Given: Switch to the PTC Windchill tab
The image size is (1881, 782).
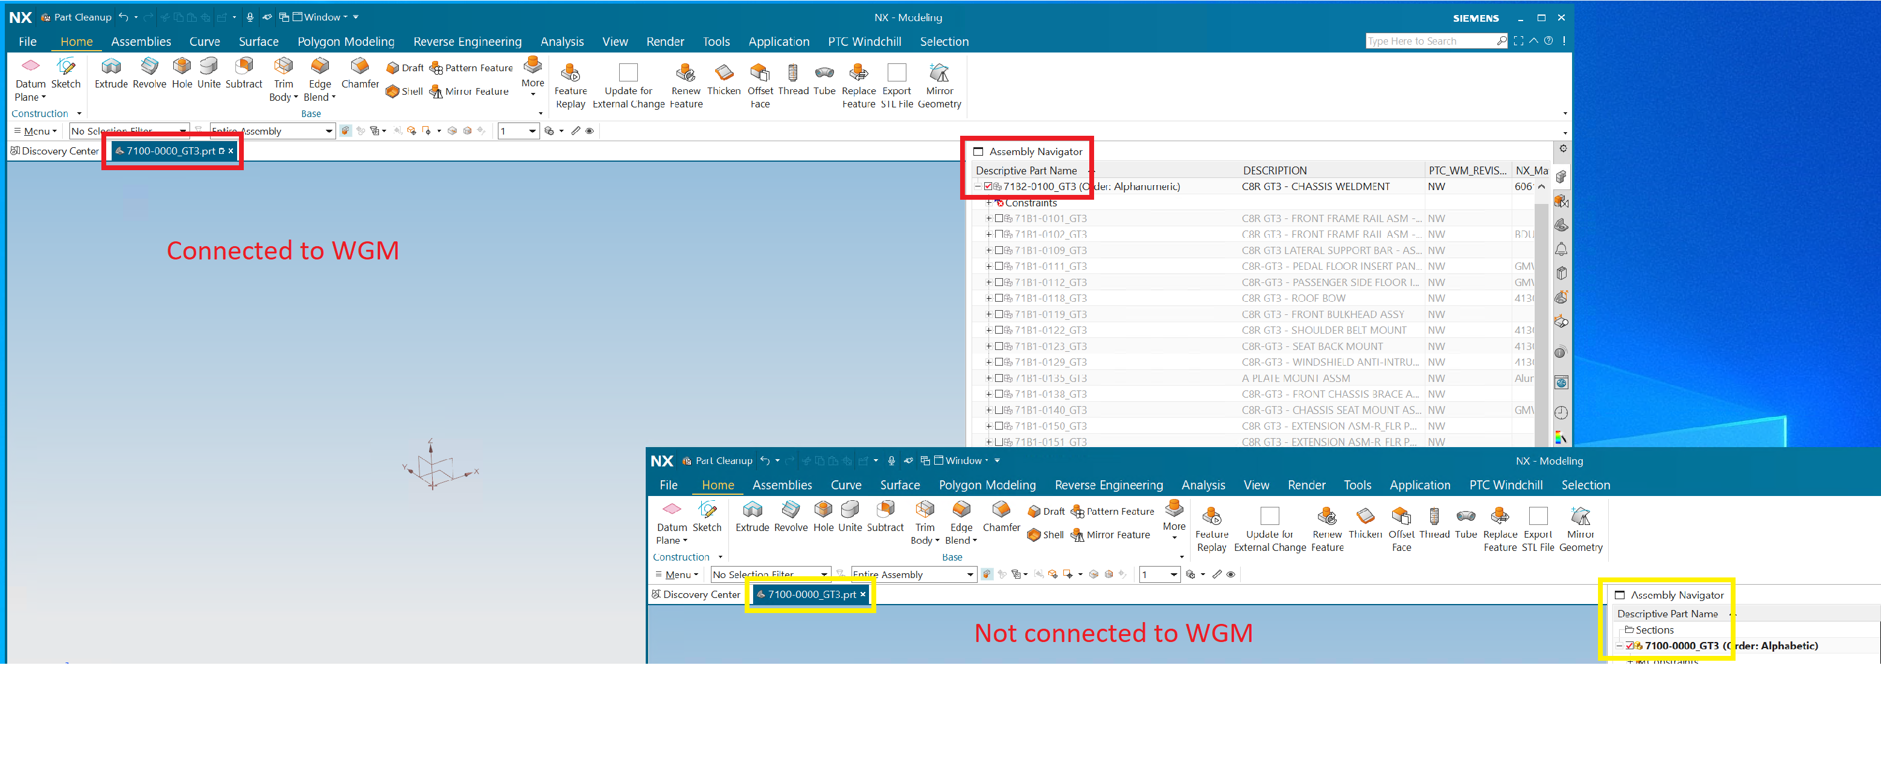Looking at the screenshot, I should [865, 42].
